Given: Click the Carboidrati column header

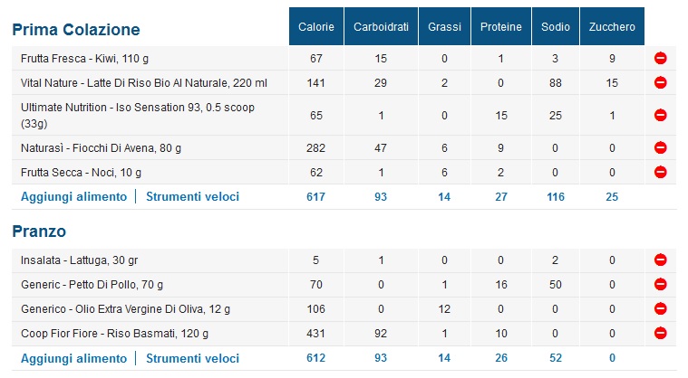Looking at the screenshot, I should click(x=381, y=27).
